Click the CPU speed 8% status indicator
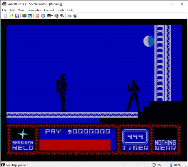The height and width of the screenshot is (167, 188). click(x=156, y=165)
